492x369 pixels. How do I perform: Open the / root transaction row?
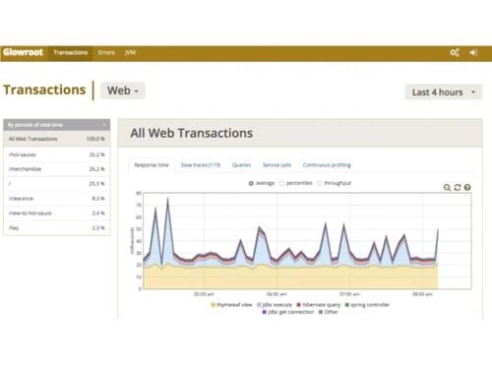[x=57, y=184]
